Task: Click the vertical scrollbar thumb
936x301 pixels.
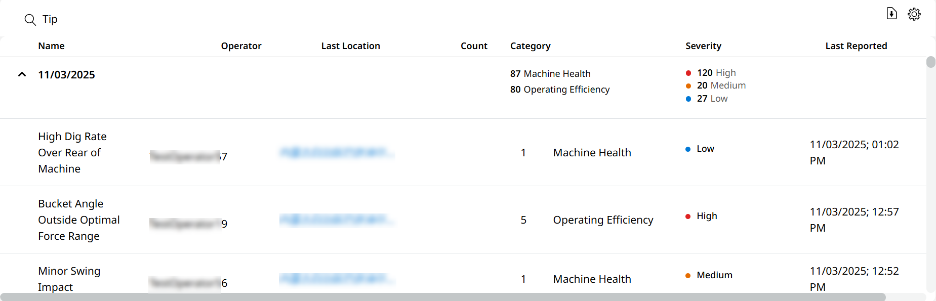Action: point(930,62)
